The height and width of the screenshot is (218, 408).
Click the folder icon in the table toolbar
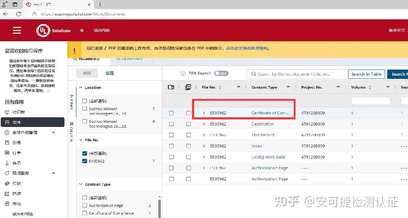pyautogui.click(x=171, y=87)
